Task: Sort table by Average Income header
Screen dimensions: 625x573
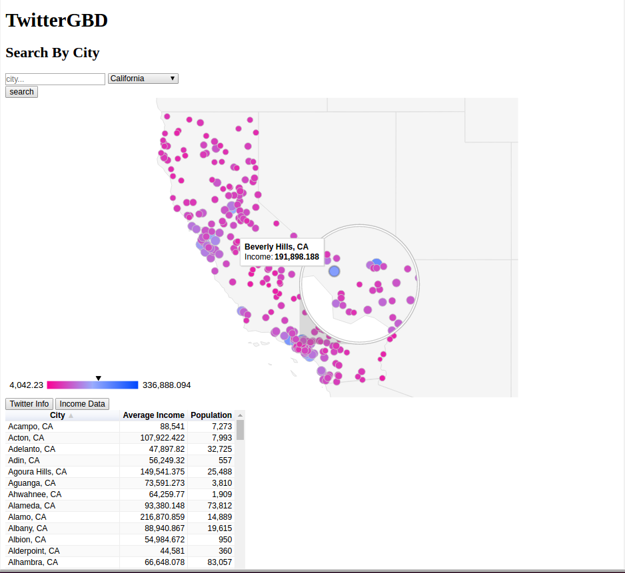Action: 153,415
